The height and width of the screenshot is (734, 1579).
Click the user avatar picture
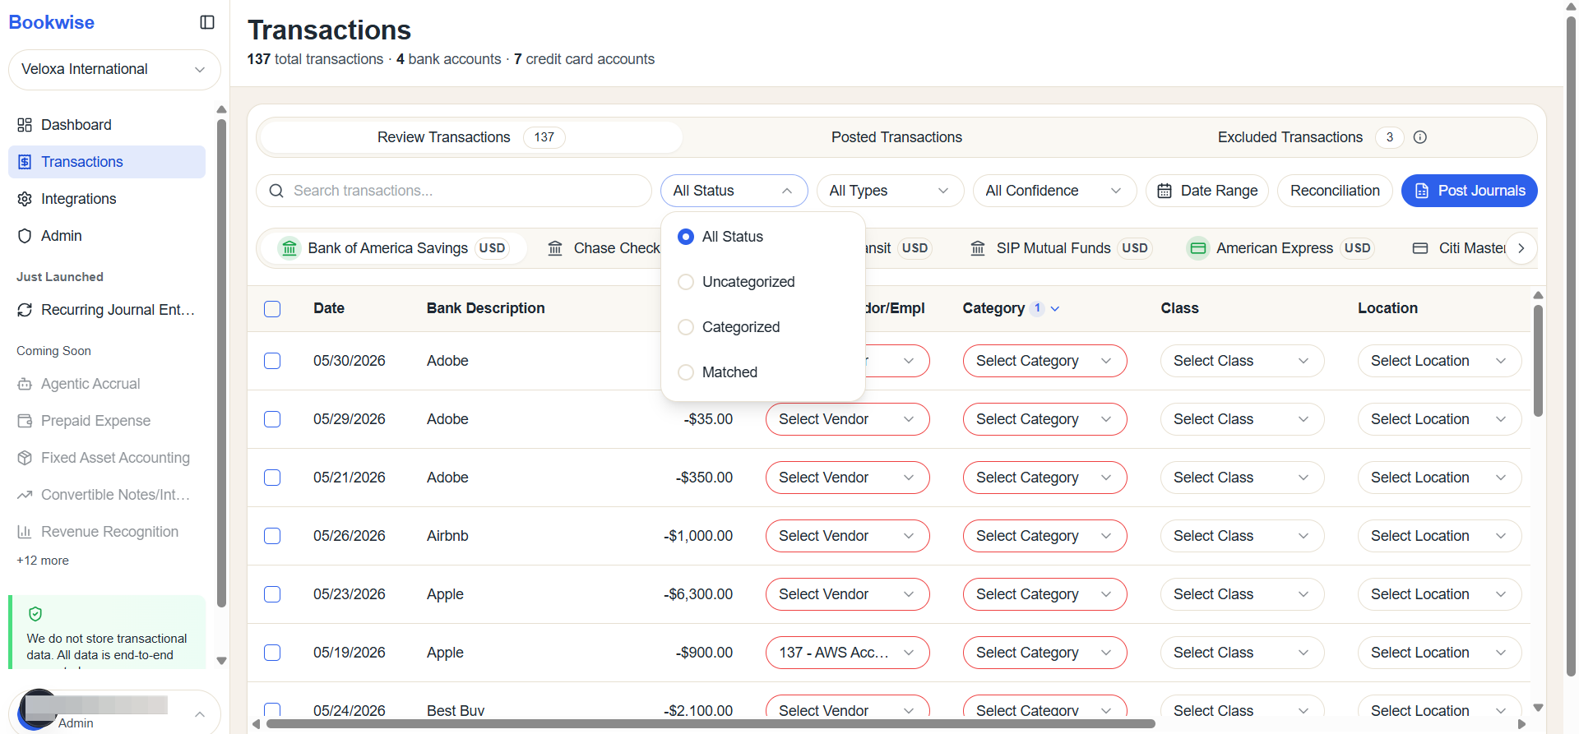[x=38, y=709]
